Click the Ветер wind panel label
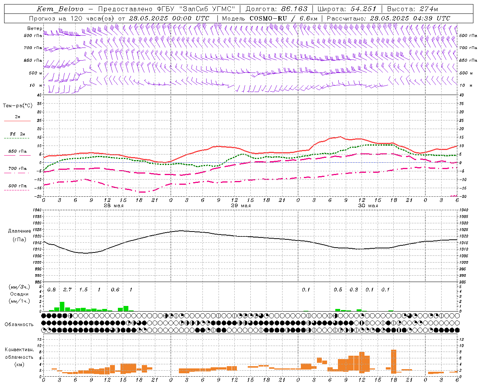479x383 pixels. (35, 28)
